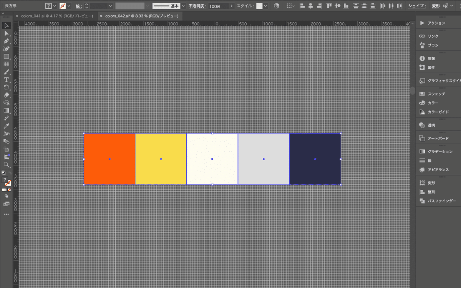The height and width of the screenshot is (288, 461).
Task: Select the Shape Builder tool
Action: tap(6, 103)
